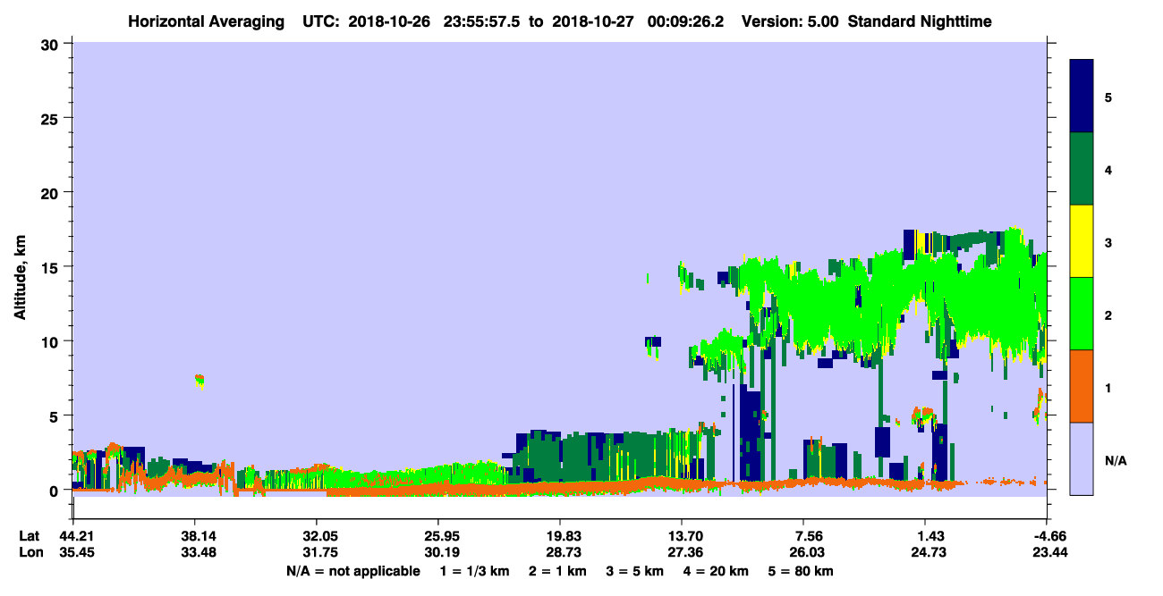The image size is (1163, 596).
Task: Click the colorbar label 'N/A'
Action: (x=1115, y=461)
